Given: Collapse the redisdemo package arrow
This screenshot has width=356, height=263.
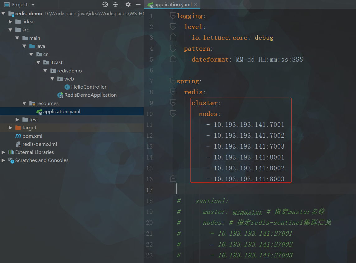Looking at the screenshot, I should coord(45,71).
